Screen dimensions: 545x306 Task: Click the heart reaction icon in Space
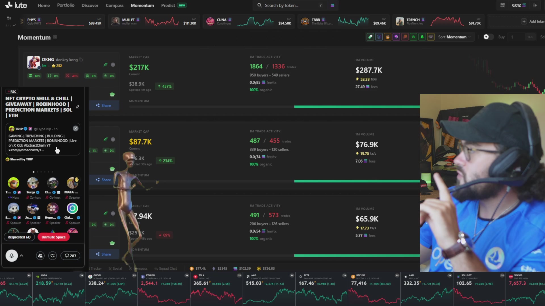click(53, 256)
